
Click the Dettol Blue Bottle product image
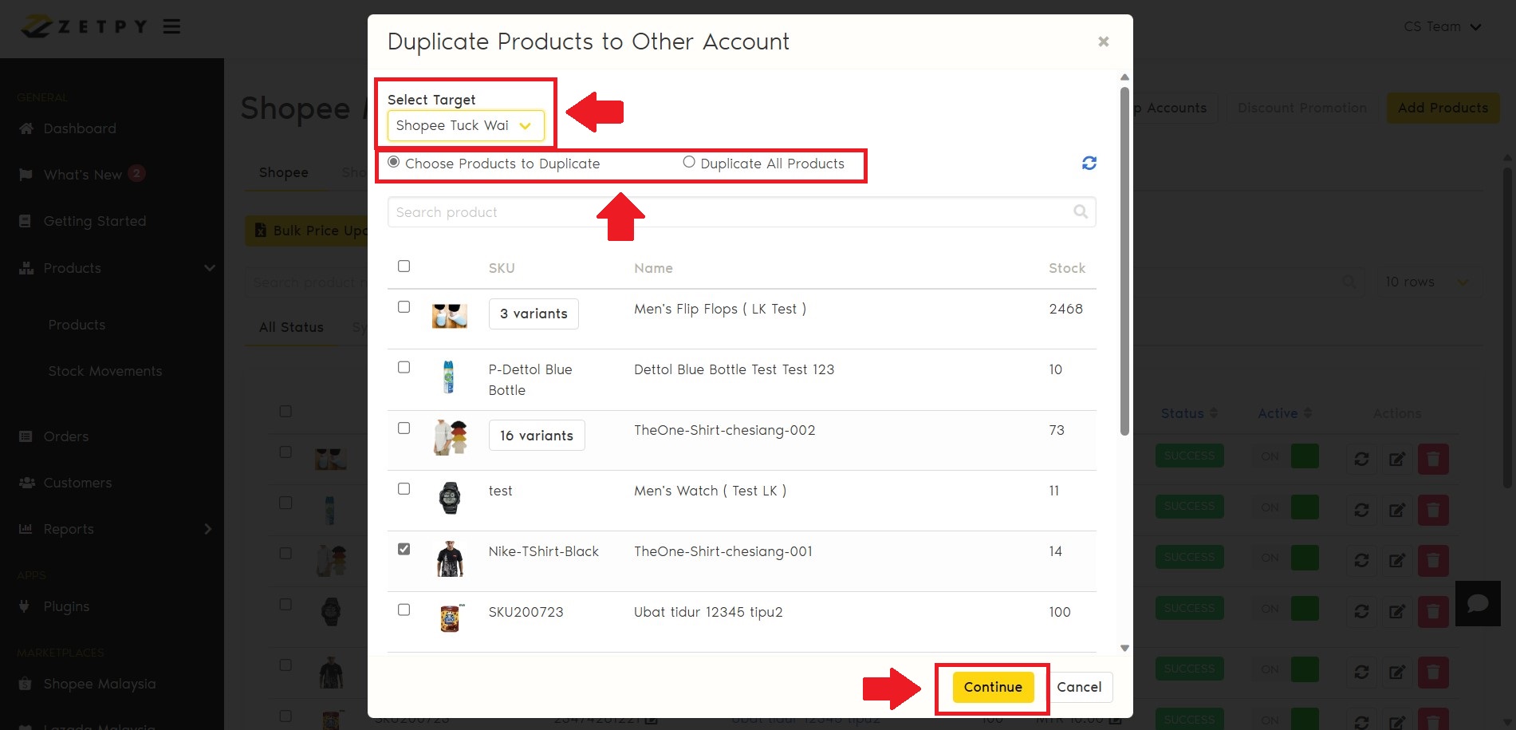pyautogui.click(x=448, y=377)
